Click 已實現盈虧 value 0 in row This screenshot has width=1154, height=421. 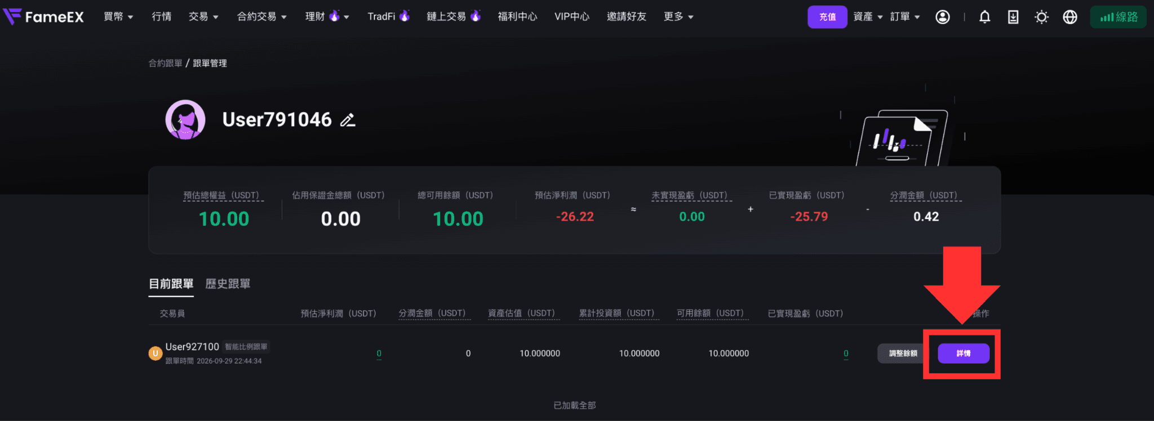coord(846,353)
